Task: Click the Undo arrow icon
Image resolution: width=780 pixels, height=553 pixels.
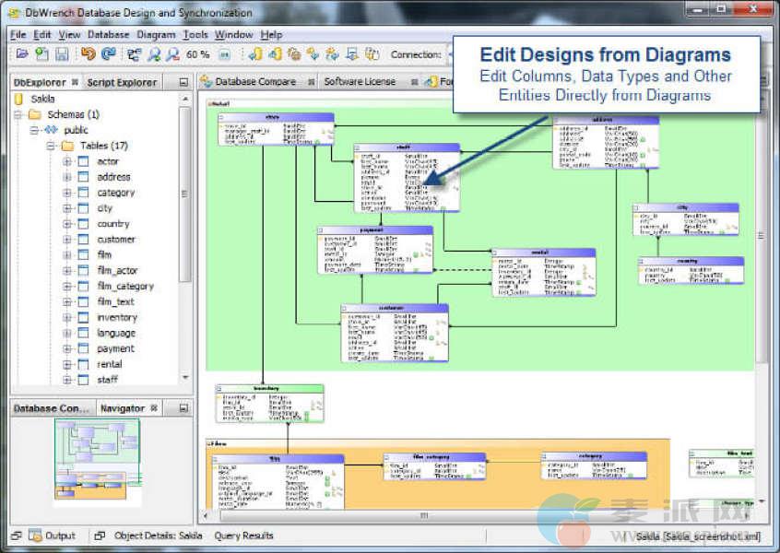Action: (89, 54)
